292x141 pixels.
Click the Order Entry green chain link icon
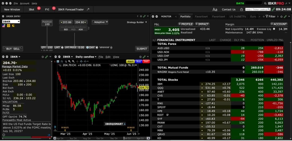(144, 16)
